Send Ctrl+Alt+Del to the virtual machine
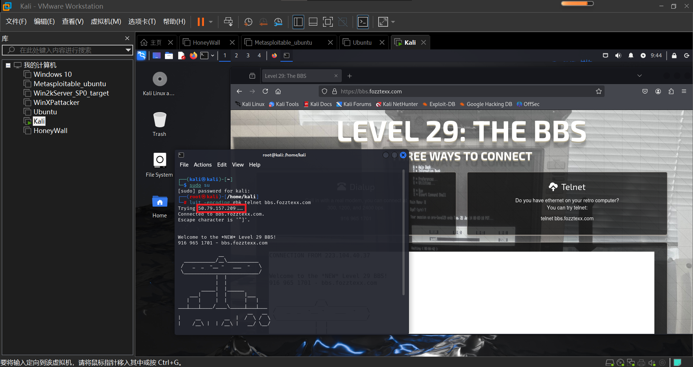 [x=228, y=22]
